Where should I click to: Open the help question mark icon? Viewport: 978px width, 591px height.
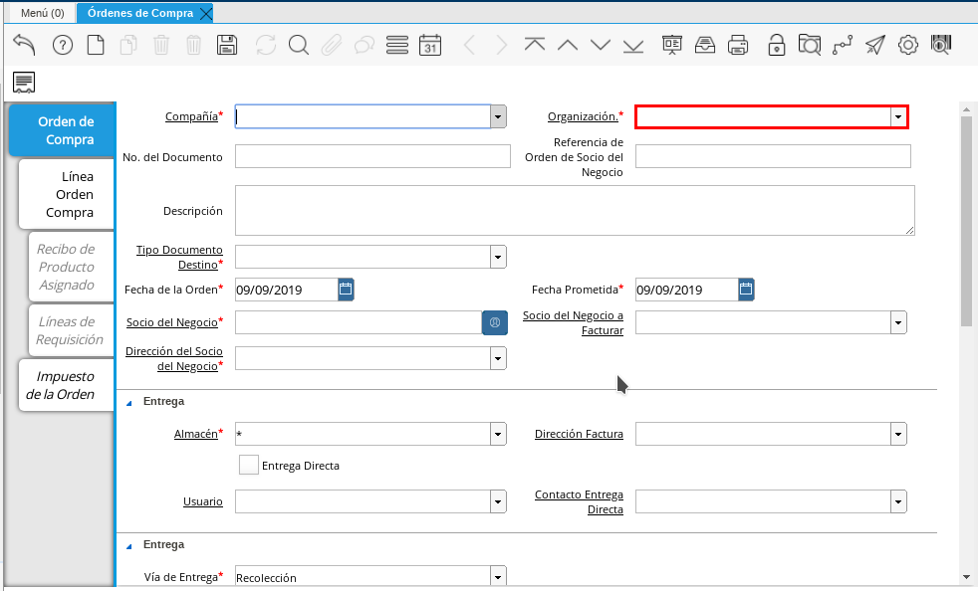pos(62,45)
